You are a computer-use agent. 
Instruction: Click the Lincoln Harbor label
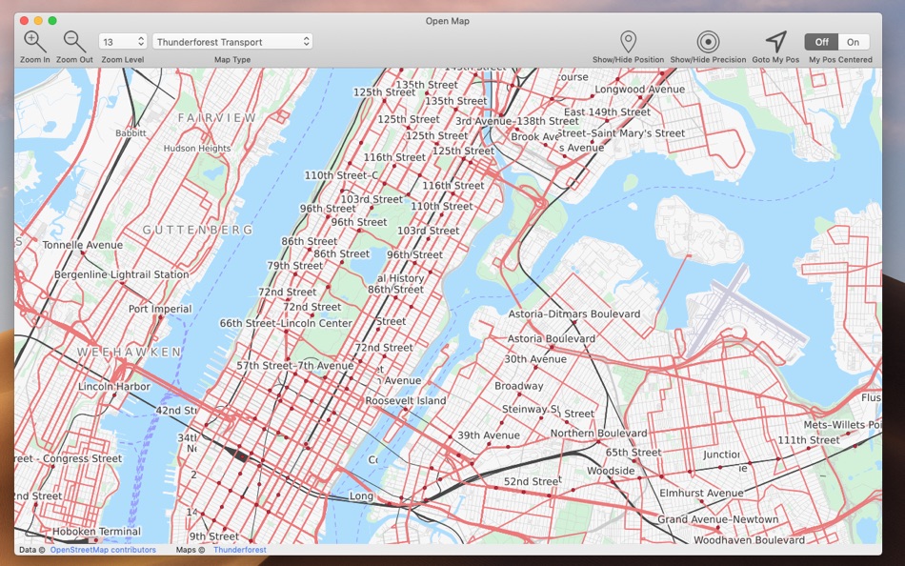click(x=114, y=387)
